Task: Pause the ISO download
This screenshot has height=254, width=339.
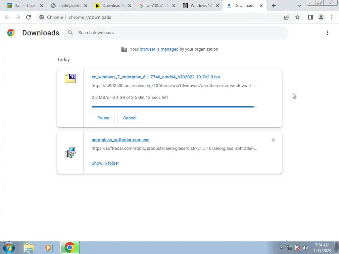Action: pos(103,118)
